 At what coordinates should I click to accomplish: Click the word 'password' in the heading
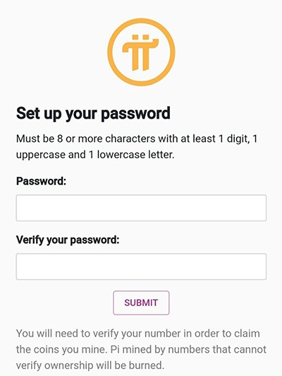[x=135, y=114]
